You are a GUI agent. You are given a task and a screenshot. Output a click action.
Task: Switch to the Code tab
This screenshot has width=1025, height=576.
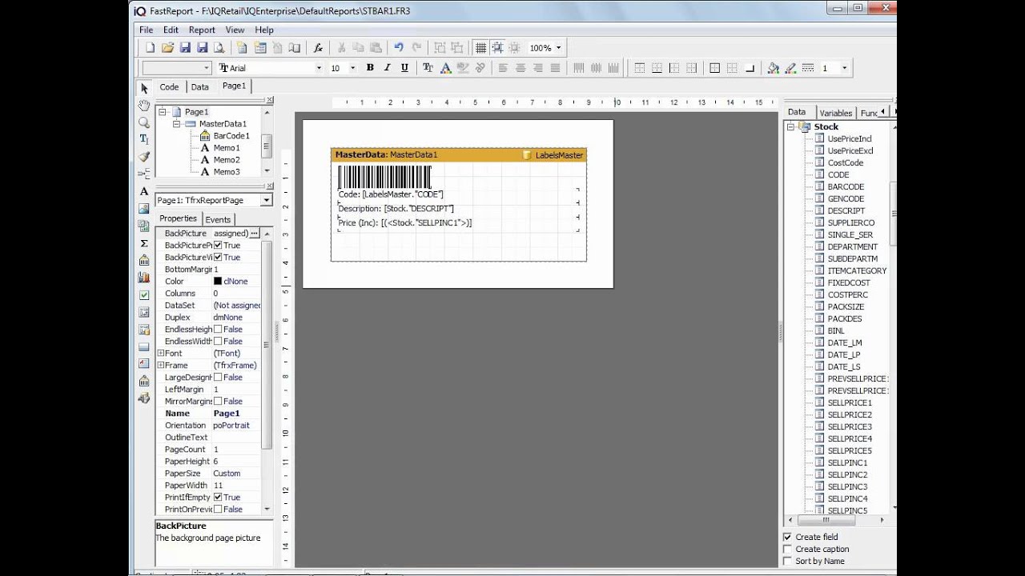169,87
